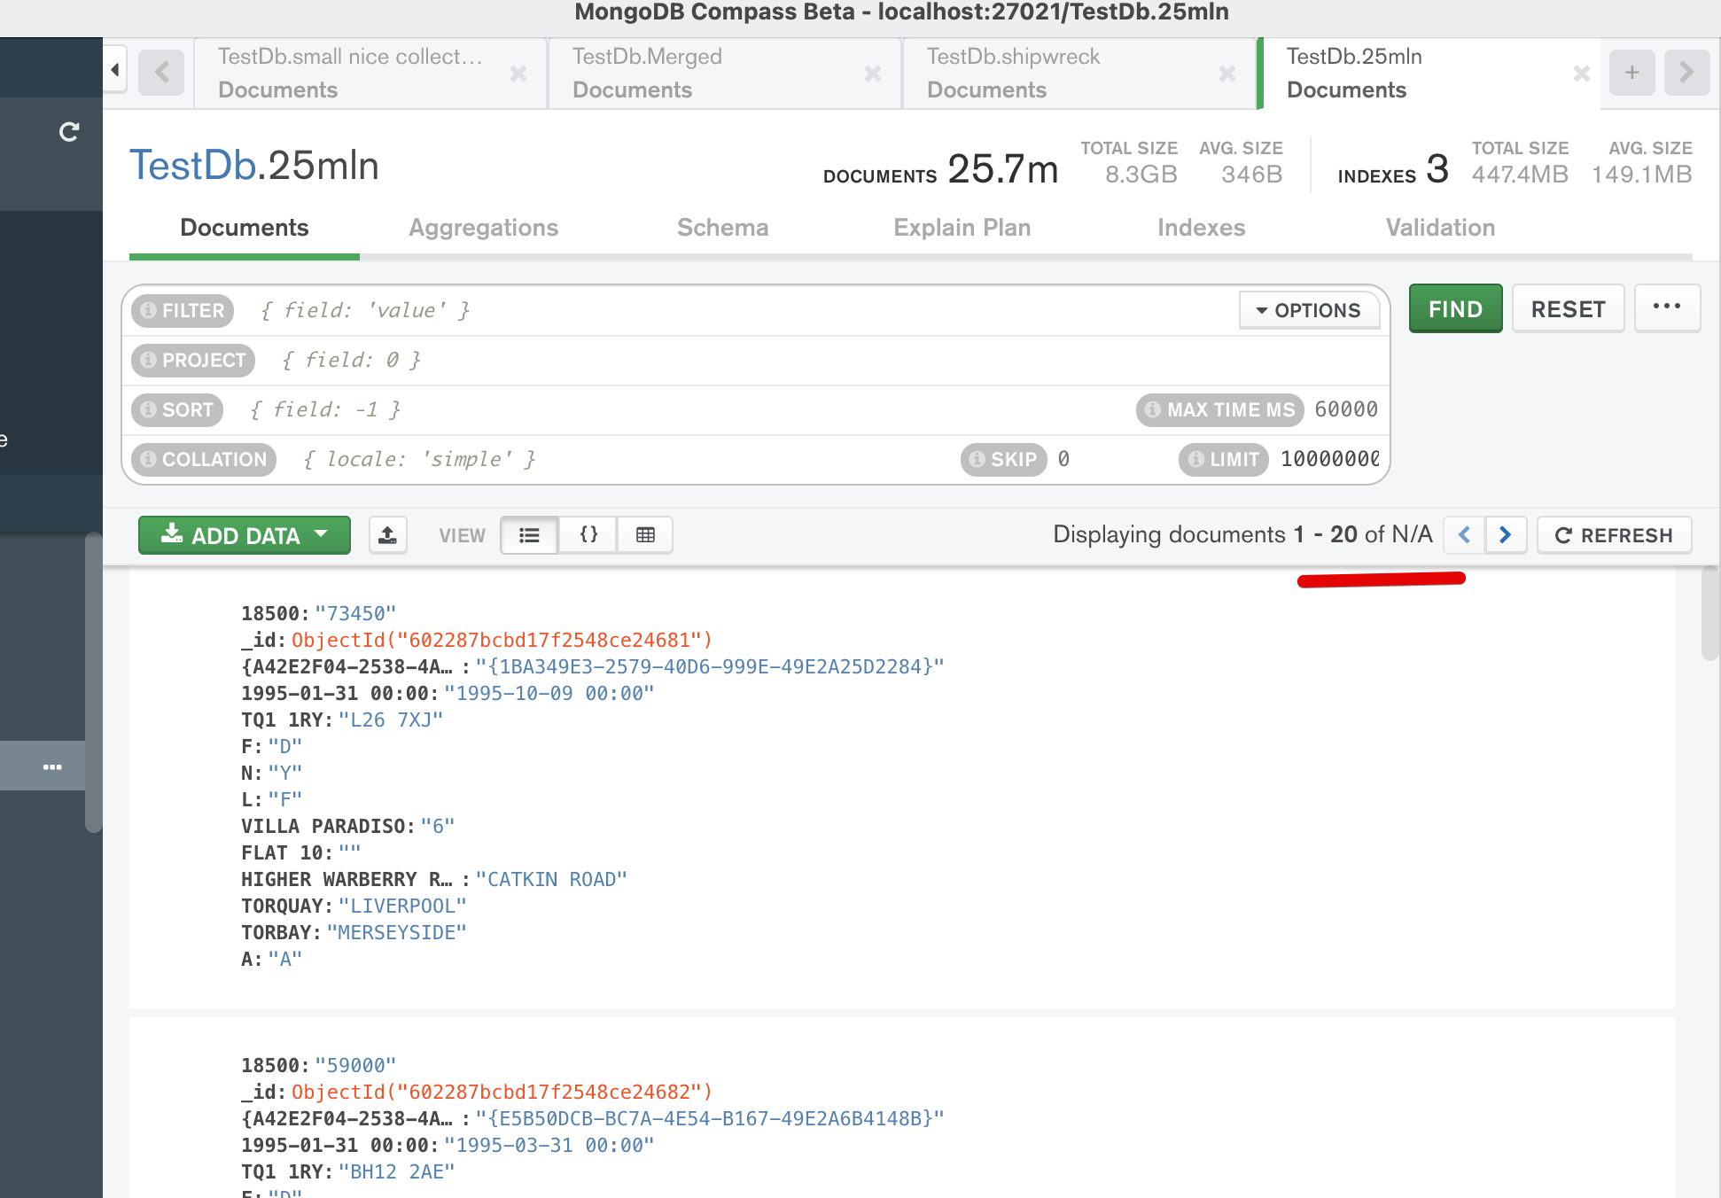The image size is (1721, 1198).
Task: Click the sidebar vertical scrollbar
Action: 93,682
